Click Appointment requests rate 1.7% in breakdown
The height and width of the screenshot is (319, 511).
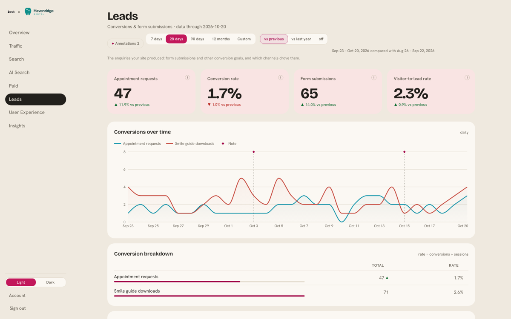(x=458, y=278)
